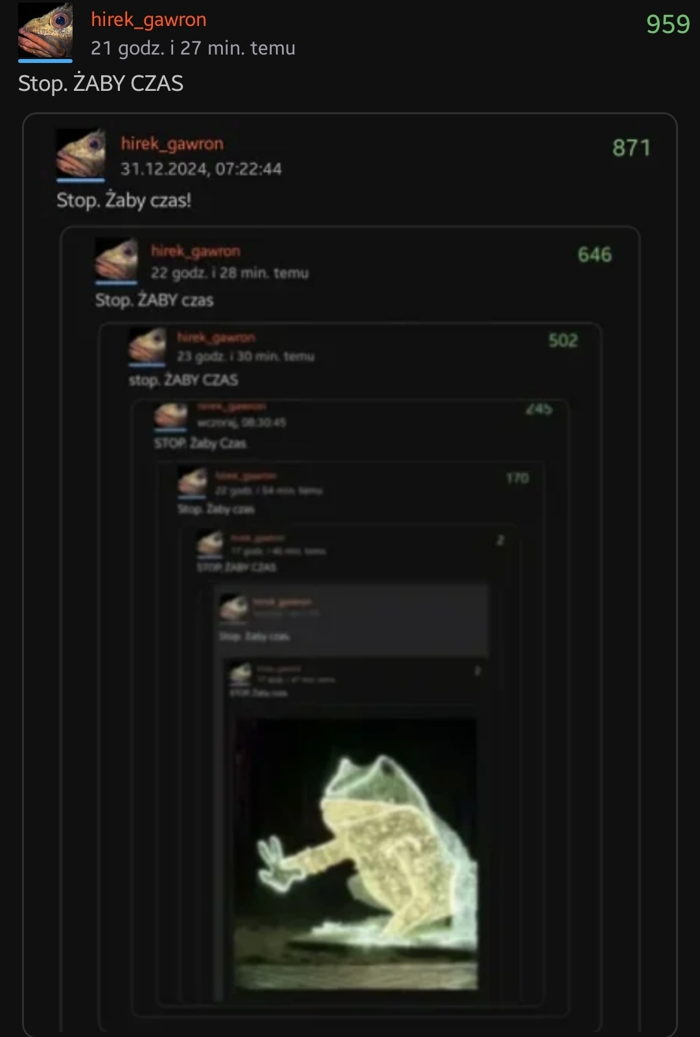Click the 646 vote count

pos(594,254)
